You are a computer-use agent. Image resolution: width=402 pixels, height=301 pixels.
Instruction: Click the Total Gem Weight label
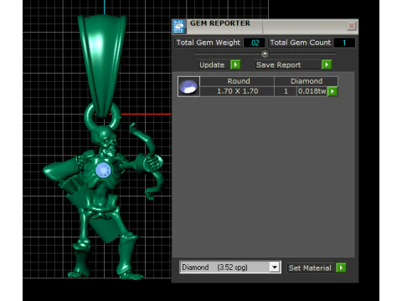(208, 43)
